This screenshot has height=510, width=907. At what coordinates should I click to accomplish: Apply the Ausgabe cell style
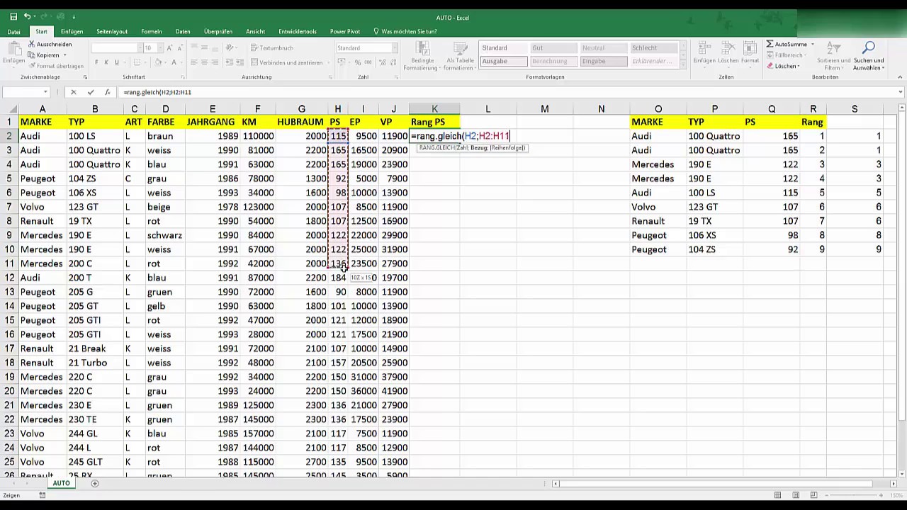point(503,61)
